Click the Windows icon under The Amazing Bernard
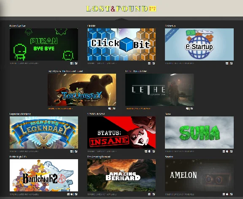 (x=149, y=194)
